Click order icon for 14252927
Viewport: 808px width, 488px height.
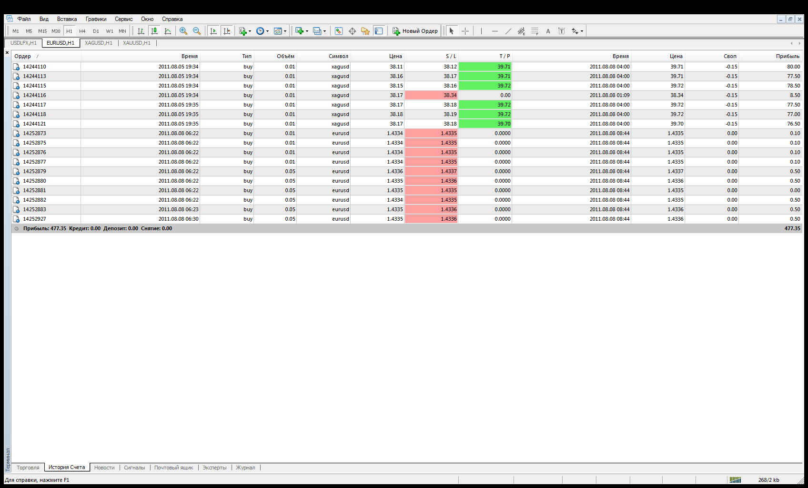pos(16,219)
